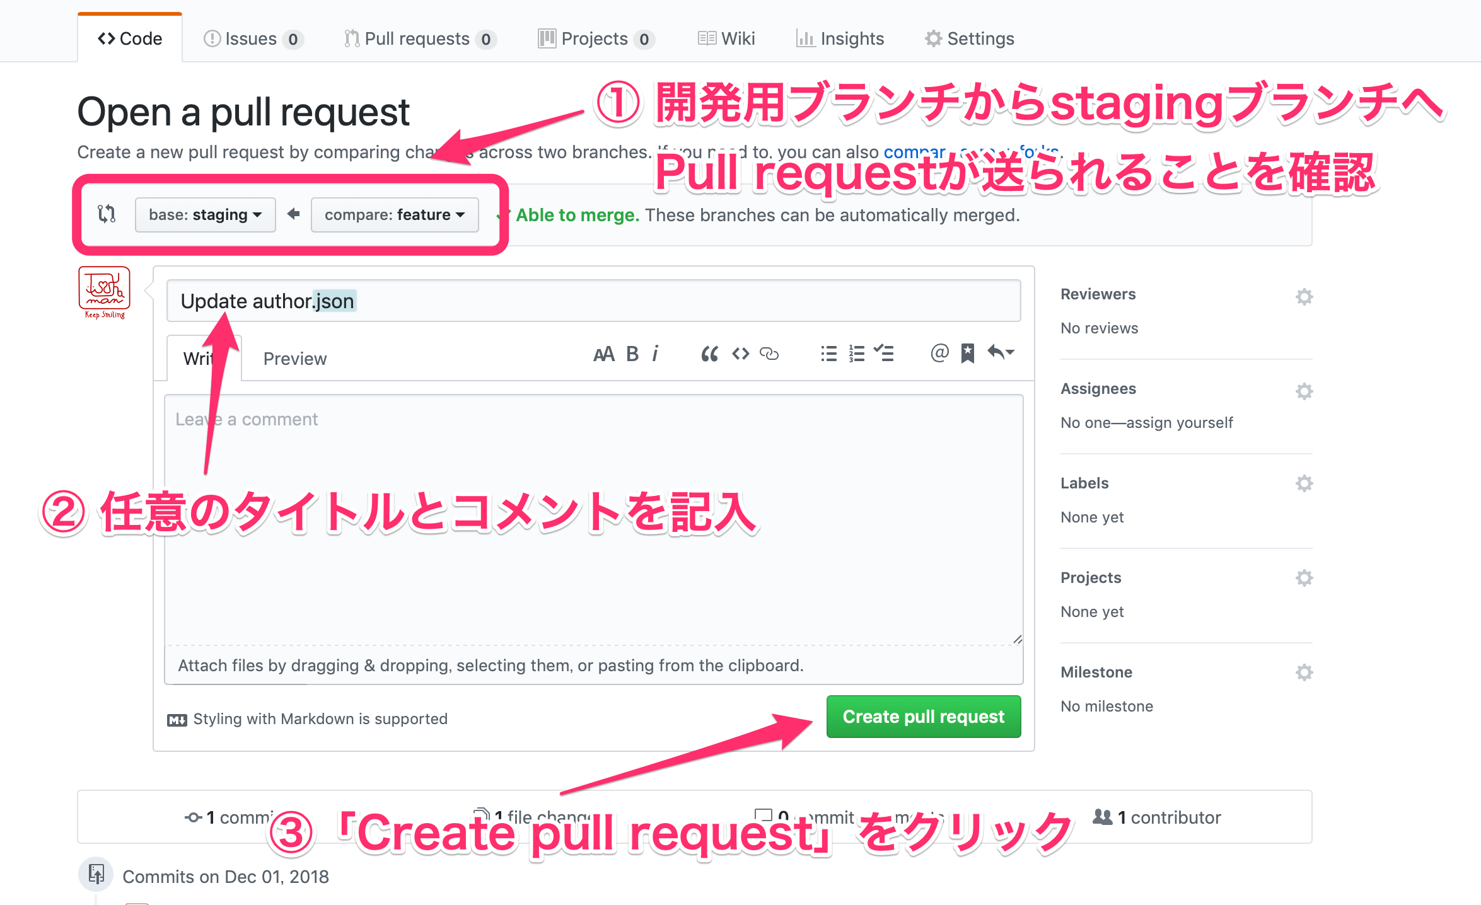Toggle bold formatting in the comment toolbar
This screenshot has width=1481, height=905.
[x=632, y=354]
